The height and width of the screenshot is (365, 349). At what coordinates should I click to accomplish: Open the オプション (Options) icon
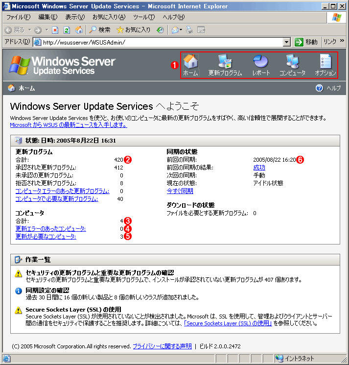pos(326,65)
